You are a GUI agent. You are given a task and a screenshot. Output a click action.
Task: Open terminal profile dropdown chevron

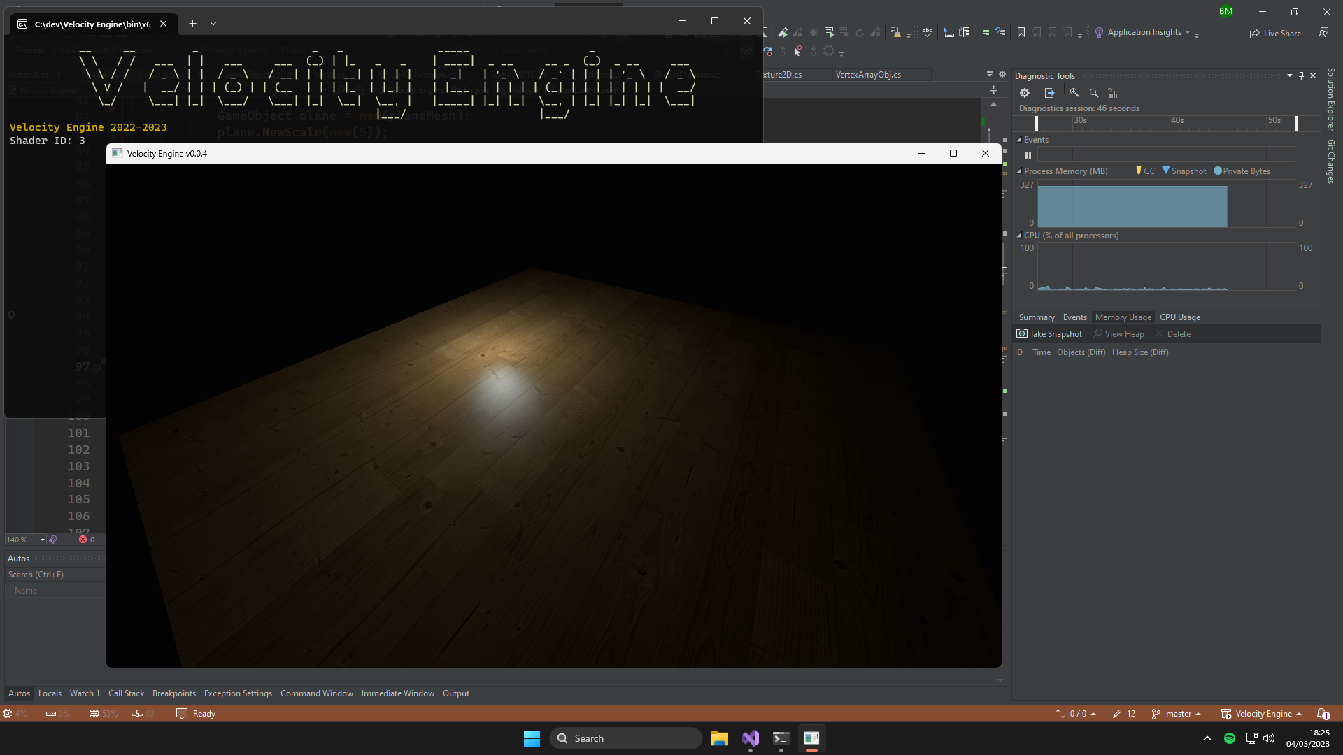click(213, 24)
